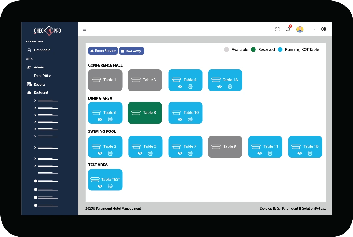The image size is (353, 237).
Task: Click the Take Away button
Action: (131, 51)
